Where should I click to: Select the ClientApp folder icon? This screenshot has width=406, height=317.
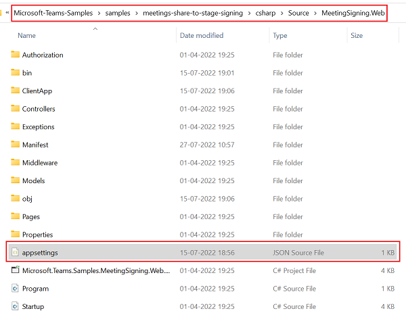(x=16, y=91)
